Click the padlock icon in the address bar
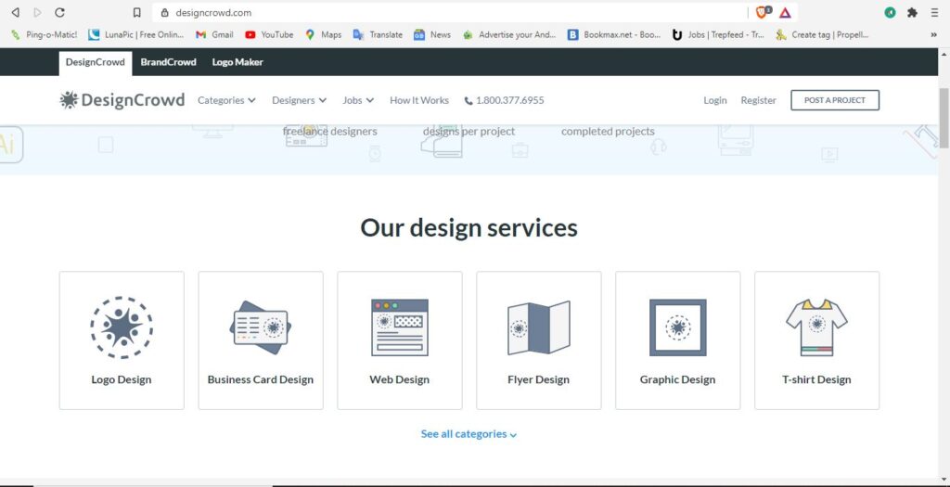The image size is (950, 487). pyautogui.click(x=164, y=12)
